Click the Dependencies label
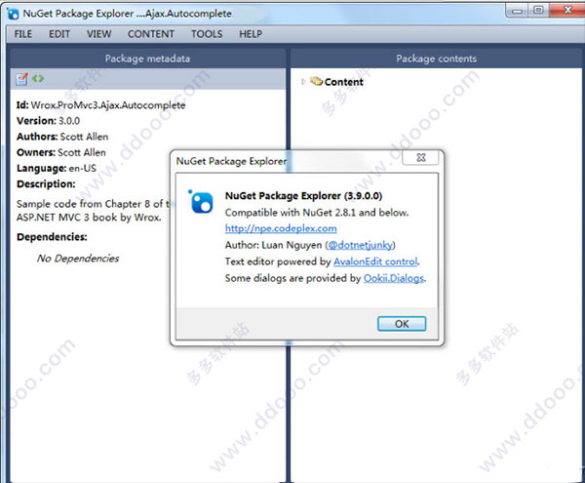Viewport: 585px width, 483px height. coord(52,237)
